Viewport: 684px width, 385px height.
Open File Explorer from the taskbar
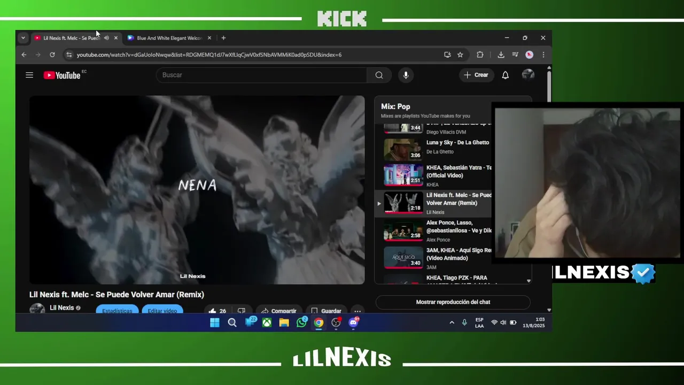pos(284,322)
